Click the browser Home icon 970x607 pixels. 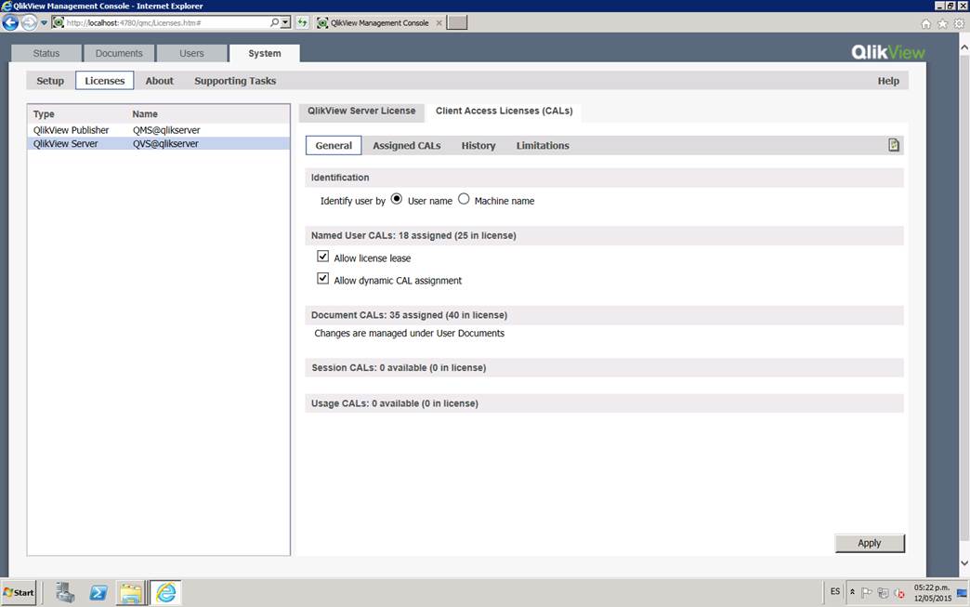click(x=925, y=23)
